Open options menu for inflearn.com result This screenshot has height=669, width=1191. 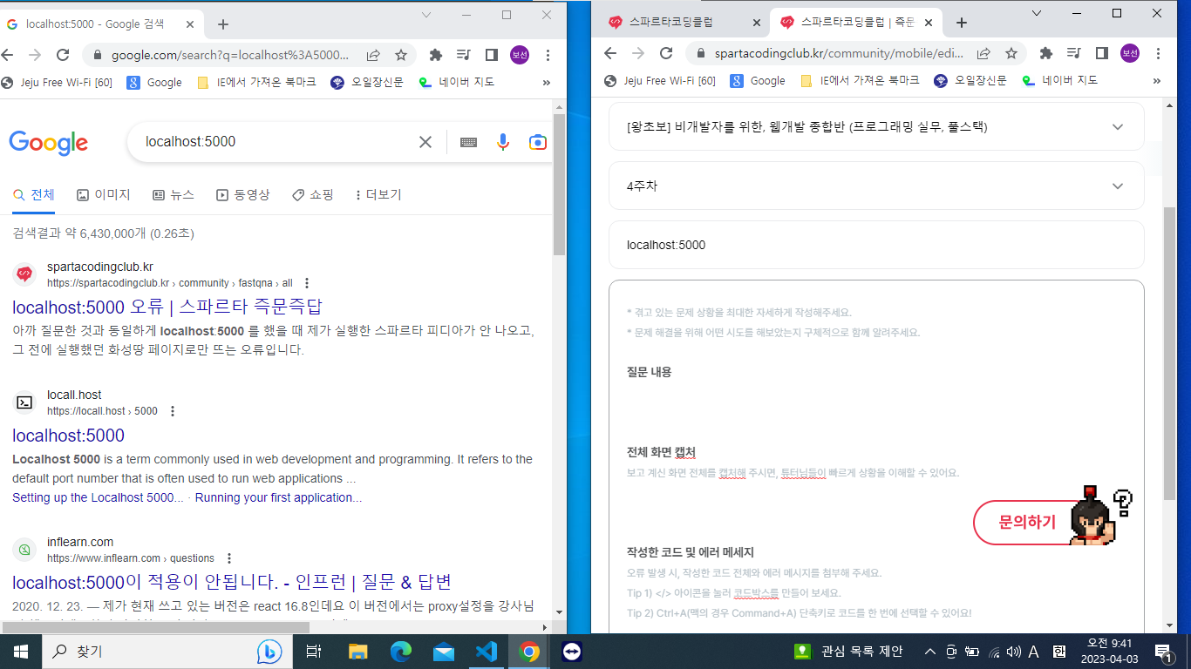click(x=229, y=558)
